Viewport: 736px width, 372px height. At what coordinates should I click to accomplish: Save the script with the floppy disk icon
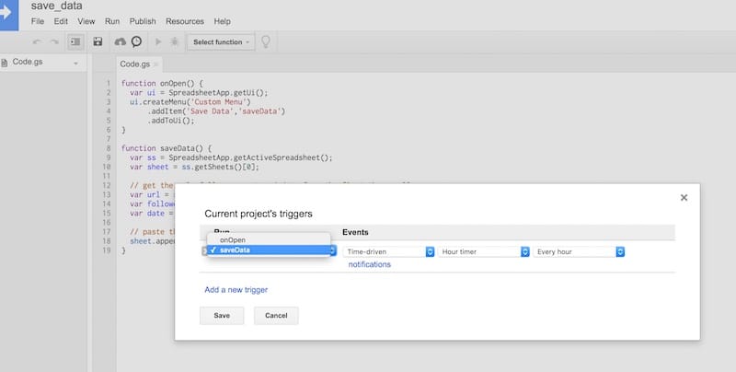98,41
